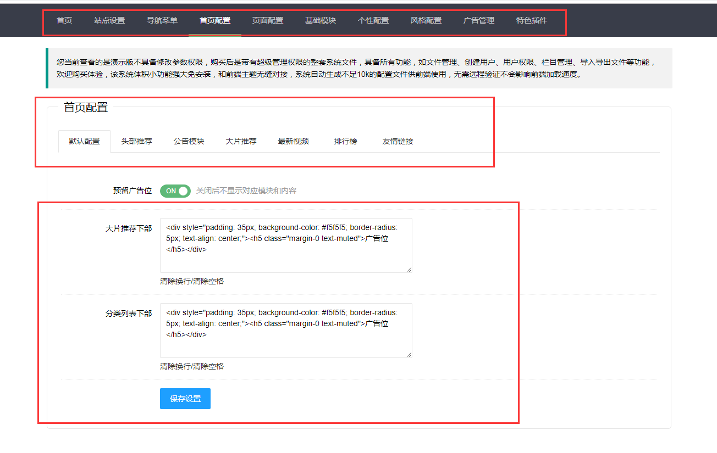Go to the 首页 home tab

(64, 20)
